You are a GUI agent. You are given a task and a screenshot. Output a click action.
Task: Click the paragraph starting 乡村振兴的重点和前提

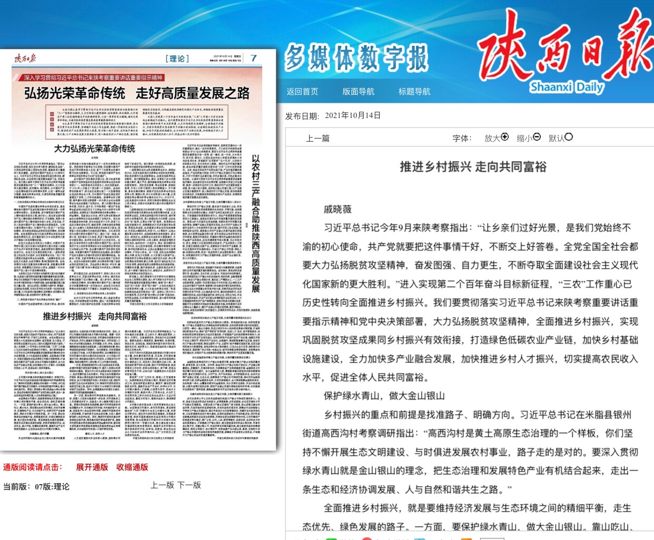470,452
